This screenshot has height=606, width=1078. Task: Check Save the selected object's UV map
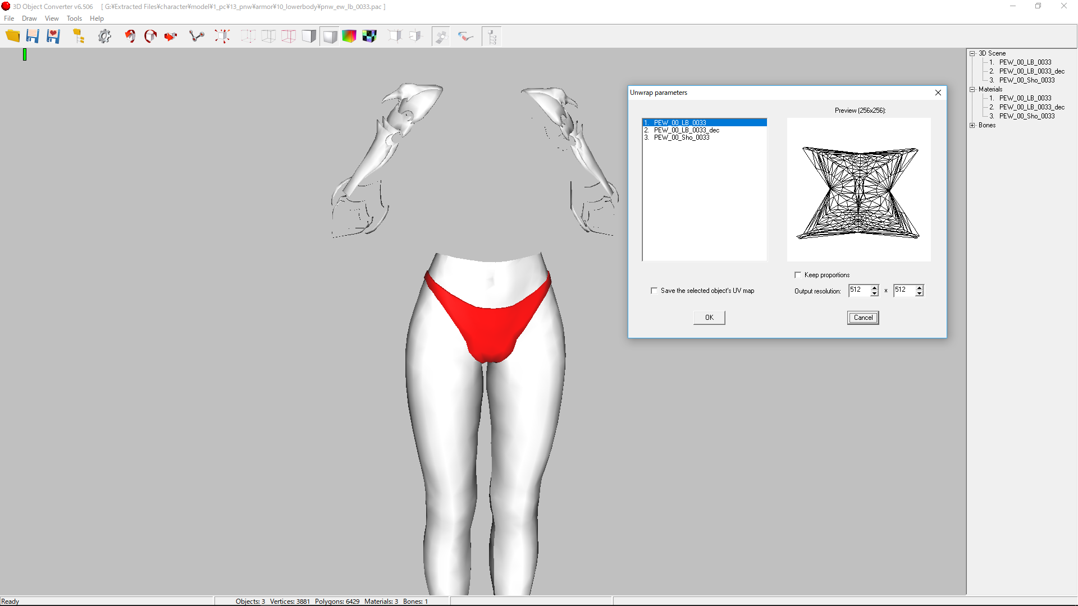[654, 291]
